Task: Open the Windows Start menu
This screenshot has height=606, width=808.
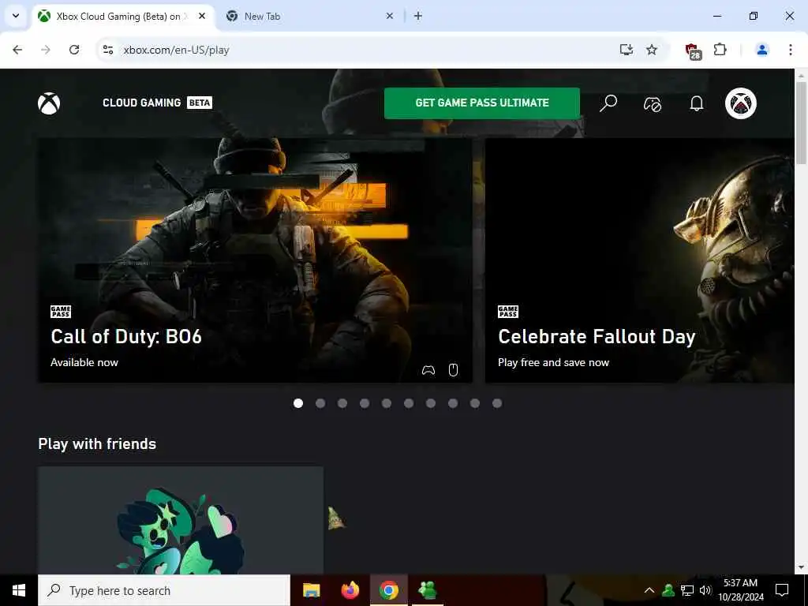Action: pyautogui.click(x=19, y=590)
